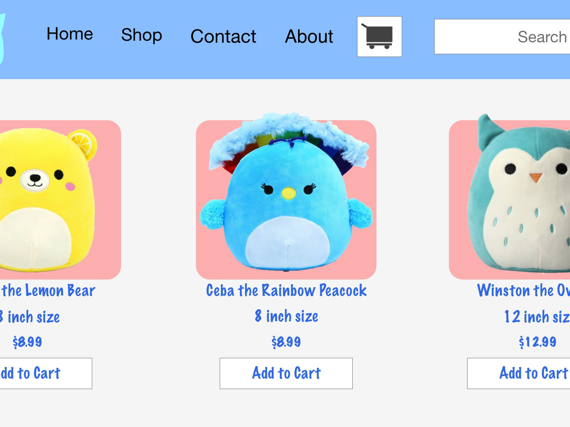Focus the Search input field
The height and width of the screenshot is (427, 570).
(502, 36)
